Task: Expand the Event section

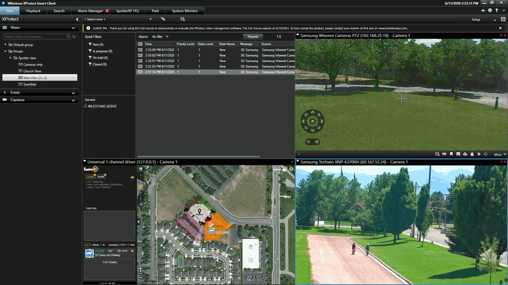Action: 73,93
